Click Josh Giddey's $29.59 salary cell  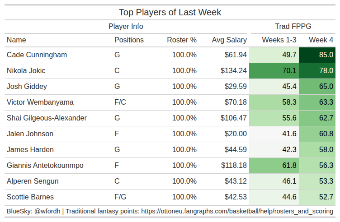(x=236, y=87)
